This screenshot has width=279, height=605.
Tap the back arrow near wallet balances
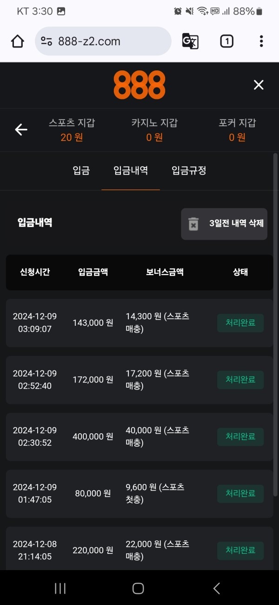pos(20,130)
